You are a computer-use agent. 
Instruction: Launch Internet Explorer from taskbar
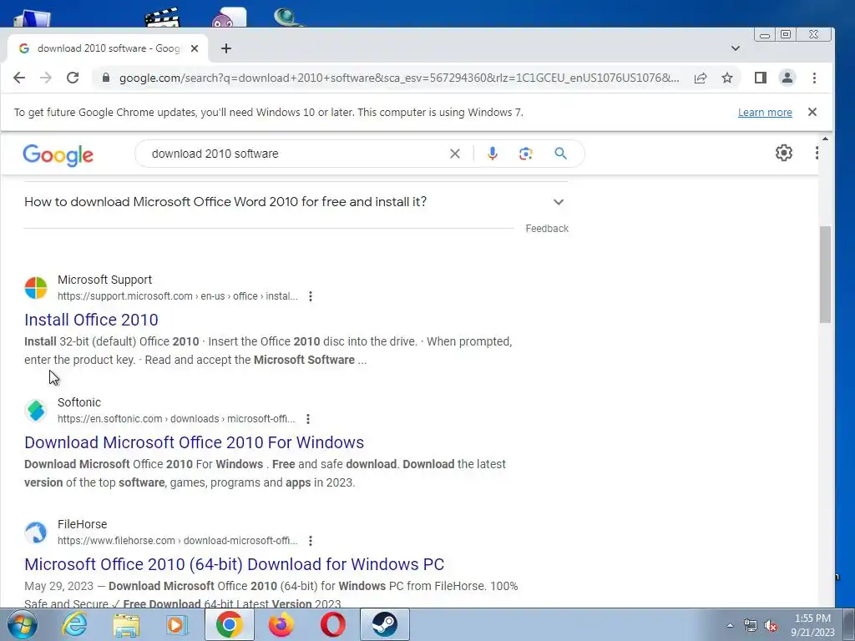tap(74, 624)
